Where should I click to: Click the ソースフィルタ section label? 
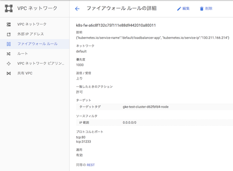(87, 116)
